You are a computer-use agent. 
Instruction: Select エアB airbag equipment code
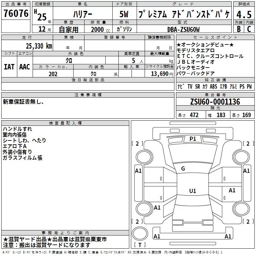[223, 86]
